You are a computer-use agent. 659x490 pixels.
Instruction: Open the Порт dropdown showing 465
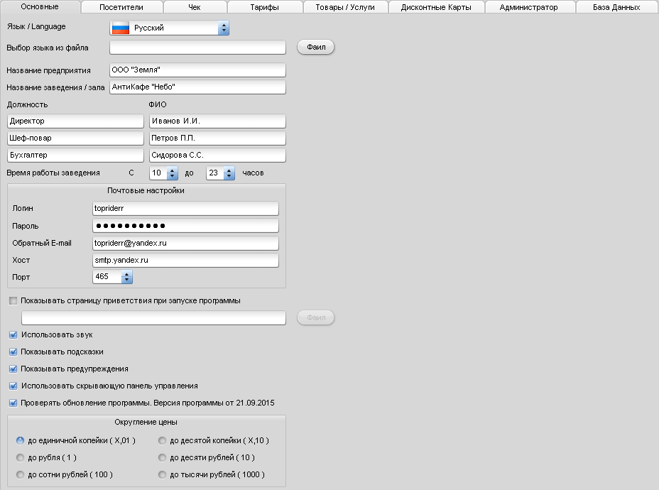(126, 278)
